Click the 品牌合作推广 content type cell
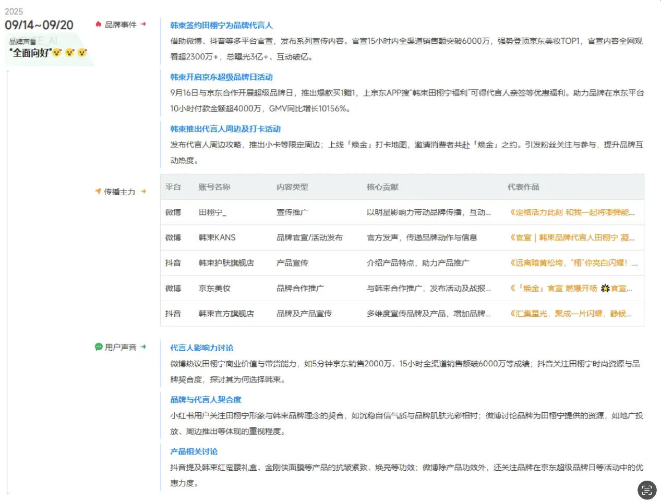This screenshot has height=501, width=661. pyautogui.click(x=300, y=288)
